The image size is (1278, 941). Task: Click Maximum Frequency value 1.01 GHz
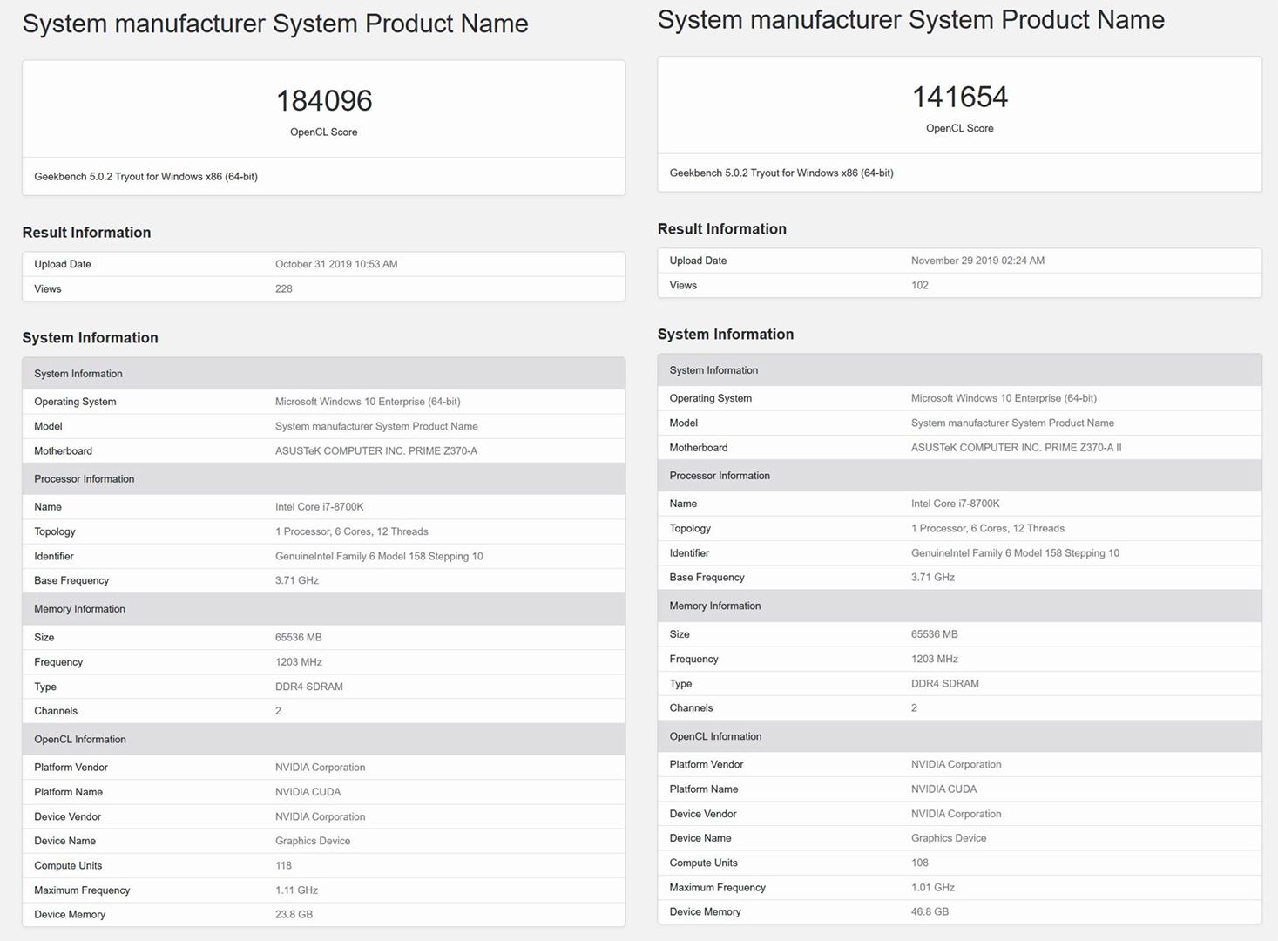[933, 887]
